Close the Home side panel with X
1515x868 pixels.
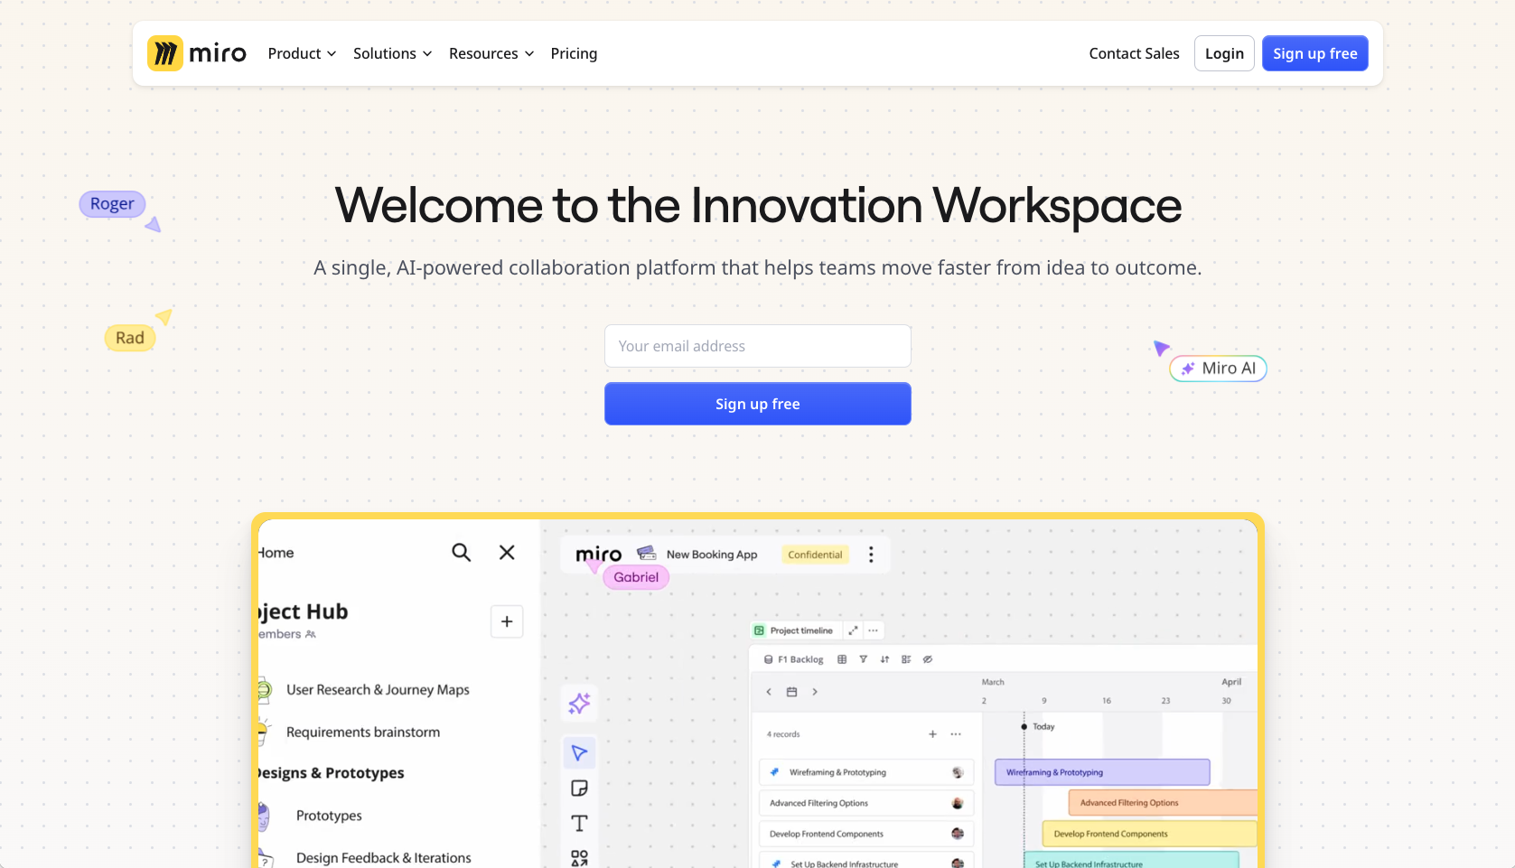pyautogui.click(x=507, y=552)
